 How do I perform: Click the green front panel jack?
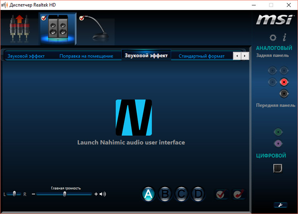tap(278, 132)
